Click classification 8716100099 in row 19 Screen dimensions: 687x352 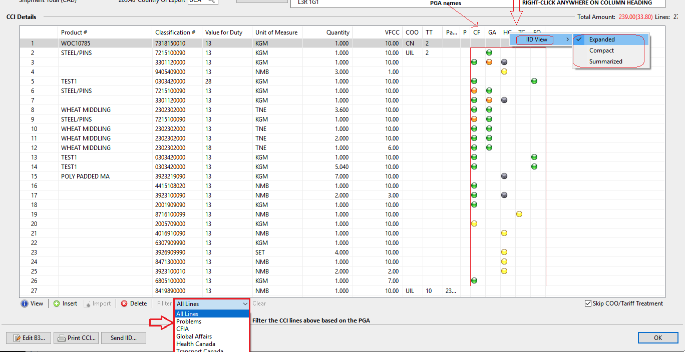pyautogui.click(x=178, y=214)
